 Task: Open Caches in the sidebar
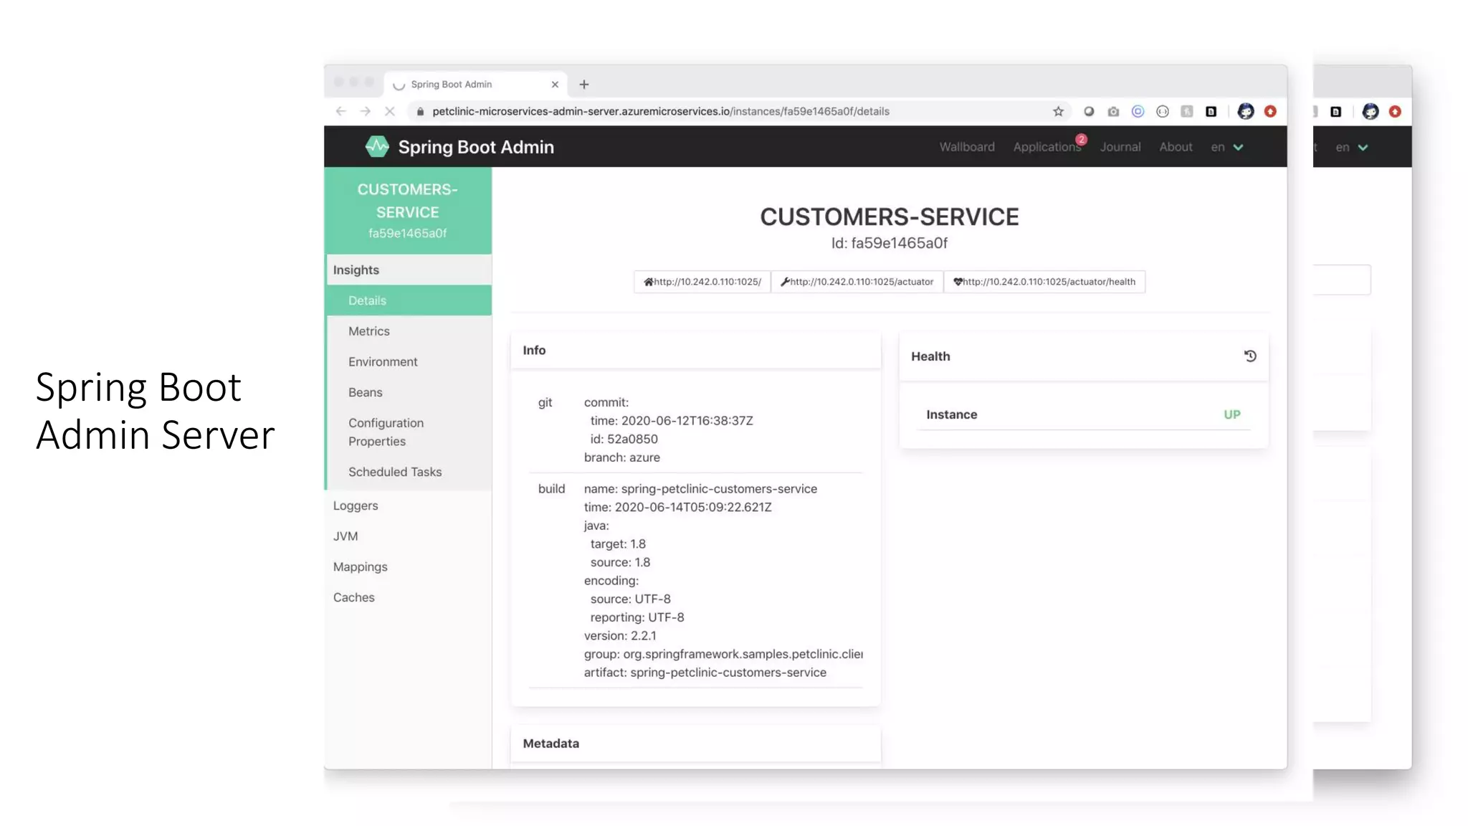click(x=409, y=598)
